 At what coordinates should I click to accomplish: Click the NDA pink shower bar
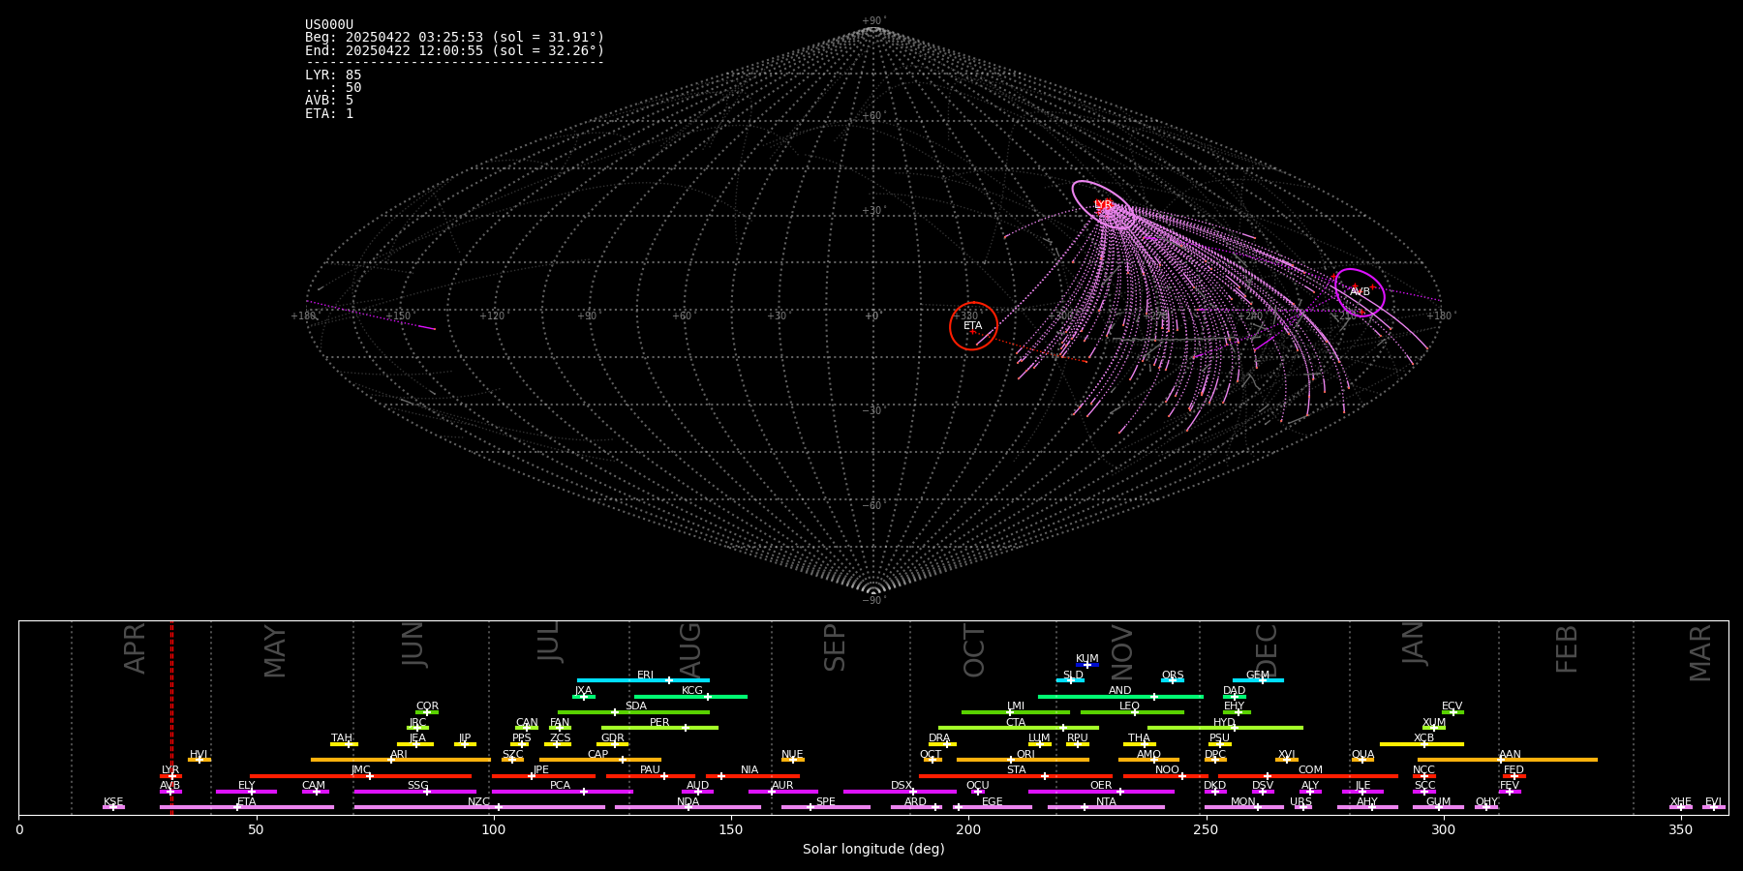click(688, 807)
